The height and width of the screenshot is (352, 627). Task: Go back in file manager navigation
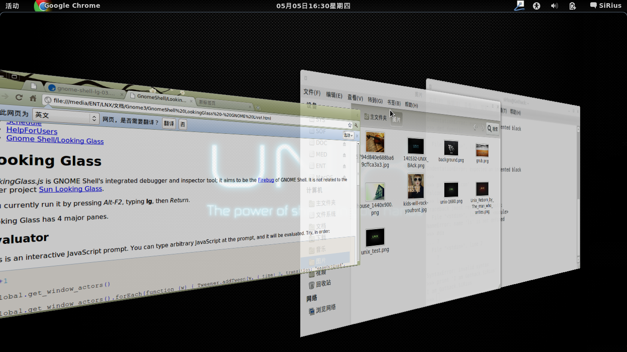(x=475, y=127)
